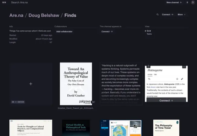Open the D user avatar menu

pos(193,2)
